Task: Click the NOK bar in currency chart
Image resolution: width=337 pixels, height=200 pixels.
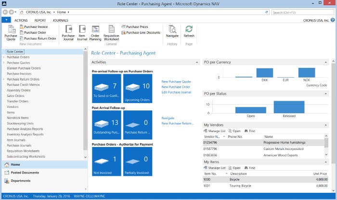Action: [x=307, y=73]
